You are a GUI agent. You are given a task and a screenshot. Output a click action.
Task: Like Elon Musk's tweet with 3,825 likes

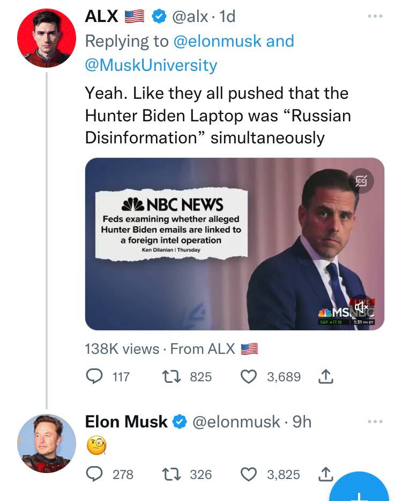[x=249, y=474]
